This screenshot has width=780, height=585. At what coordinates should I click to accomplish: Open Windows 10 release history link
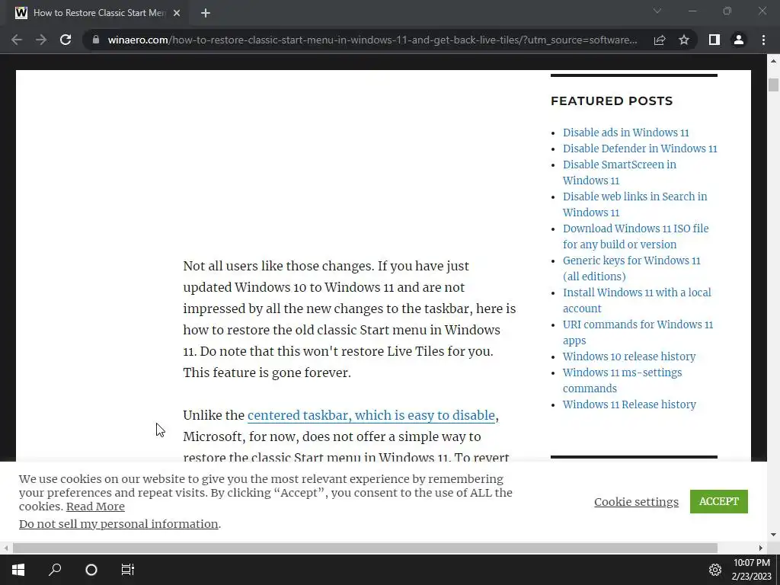tap(629, 356)
